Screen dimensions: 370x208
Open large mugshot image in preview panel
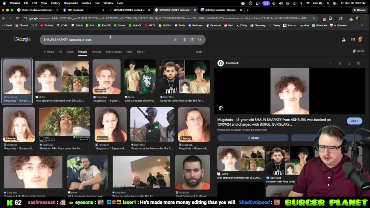click(290, 91)
